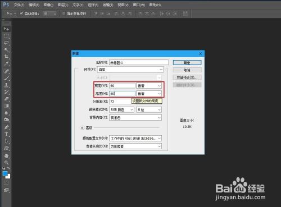Toggle the 自动选择 checkbox
The image size is (281, 207).
[21, 13]
